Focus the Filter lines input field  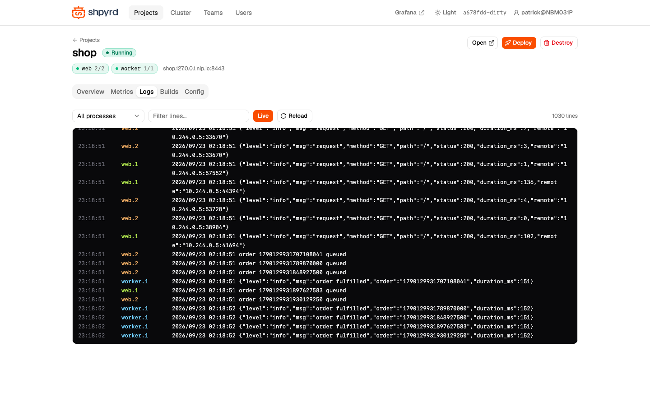pos(199,116)
